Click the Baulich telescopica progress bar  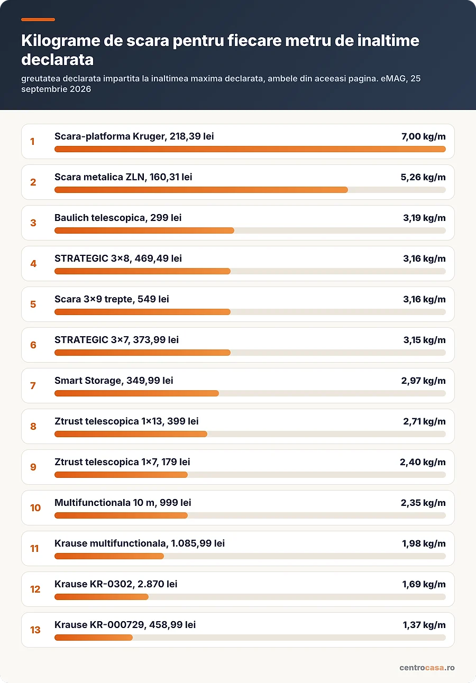(x=250, y=230)
